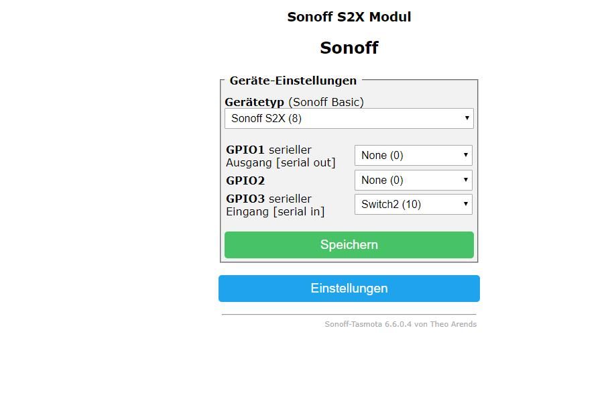Click the green Speichern button
This screenshot has width=612, height=412.
click(x=349, y=245)
